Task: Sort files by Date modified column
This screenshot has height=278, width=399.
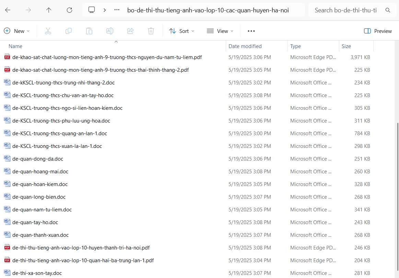Action: pos(245,46)
